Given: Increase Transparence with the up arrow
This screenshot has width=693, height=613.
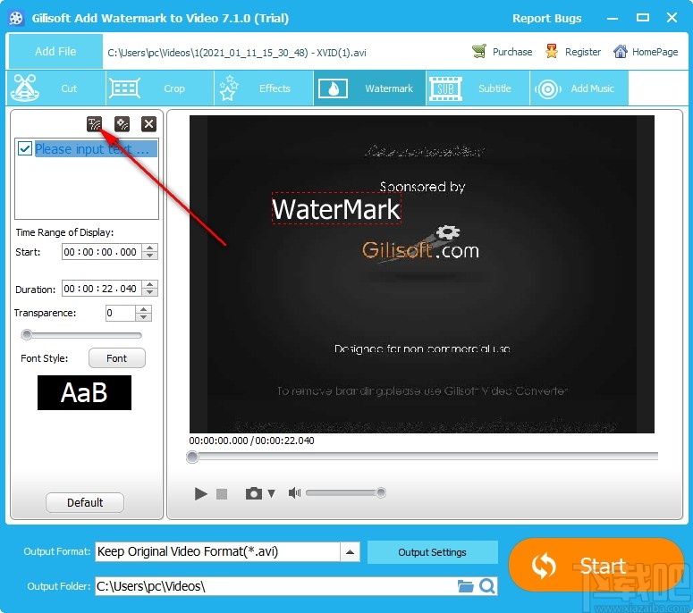Looking at the screenshot, I should pos(143,309).
